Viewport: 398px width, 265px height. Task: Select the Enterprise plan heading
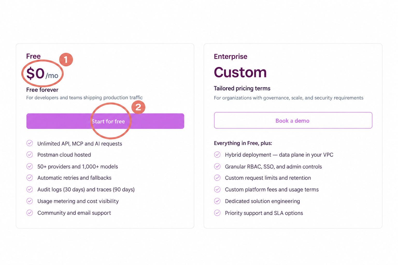(x=231, y=56)
